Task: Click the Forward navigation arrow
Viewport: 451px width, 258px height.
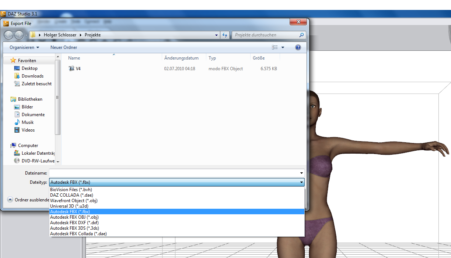Action: pyautogui.click(x=19, y=35)
